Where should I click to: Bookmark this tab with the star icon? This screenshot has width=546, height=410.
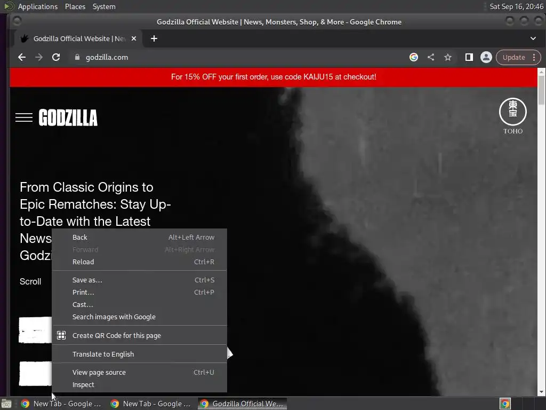(448, 57)
